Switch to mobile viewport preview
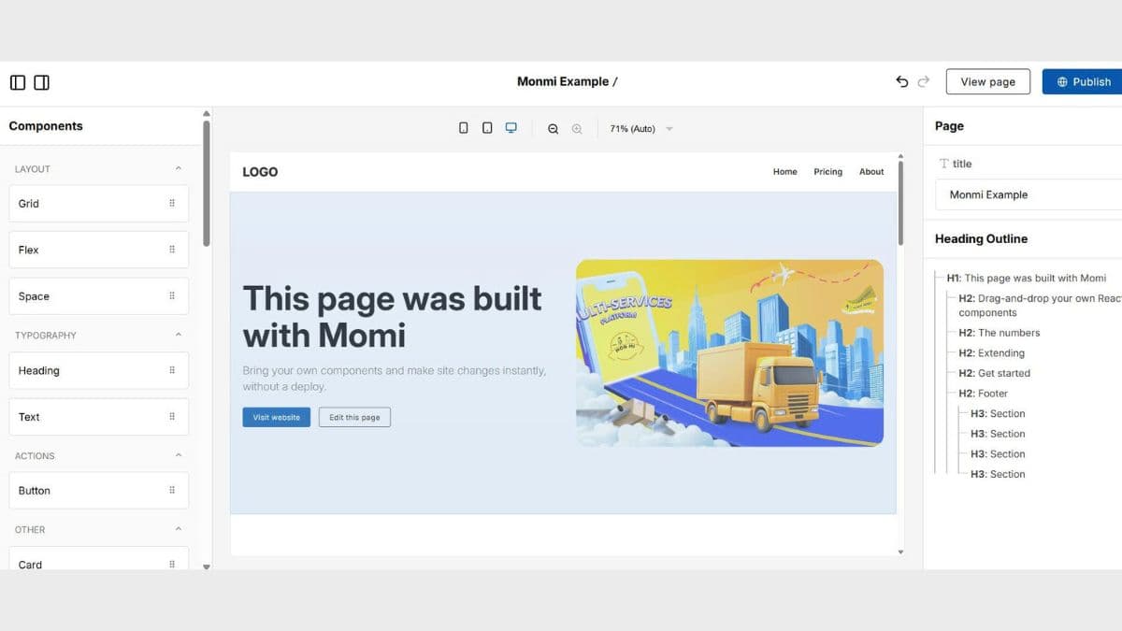The image size is (1122, 631). pyautogui.click(x=464, y=128)
